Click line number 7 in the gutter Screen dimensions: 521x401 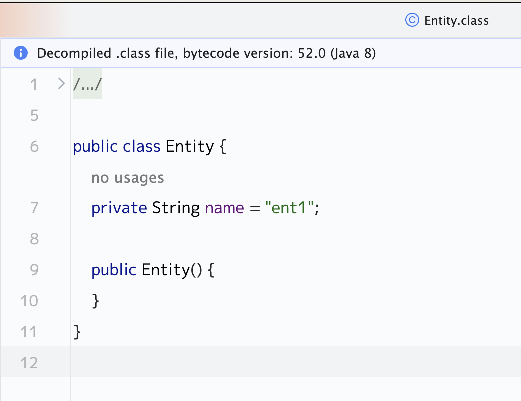point(34,208)
